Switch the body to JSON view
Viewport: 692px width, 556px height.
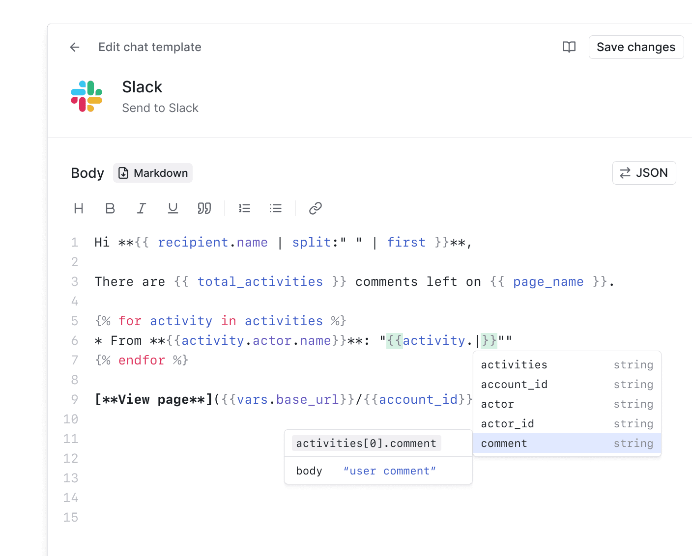(x=644, y=172)
